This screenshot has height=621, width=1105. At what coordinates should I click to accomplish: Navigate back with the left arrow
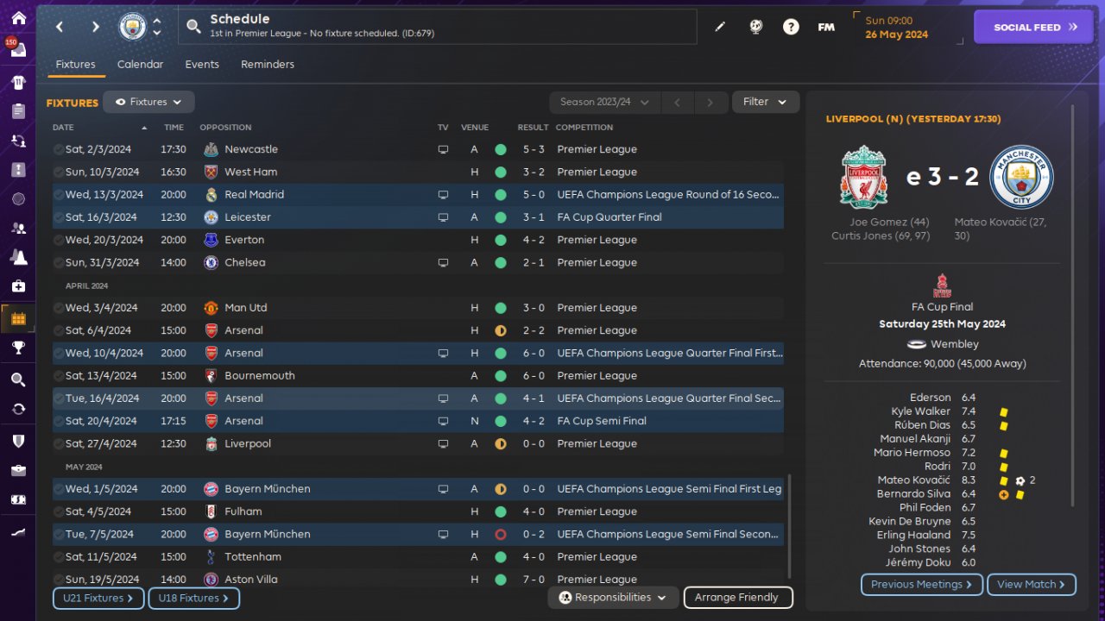(60, 27)
